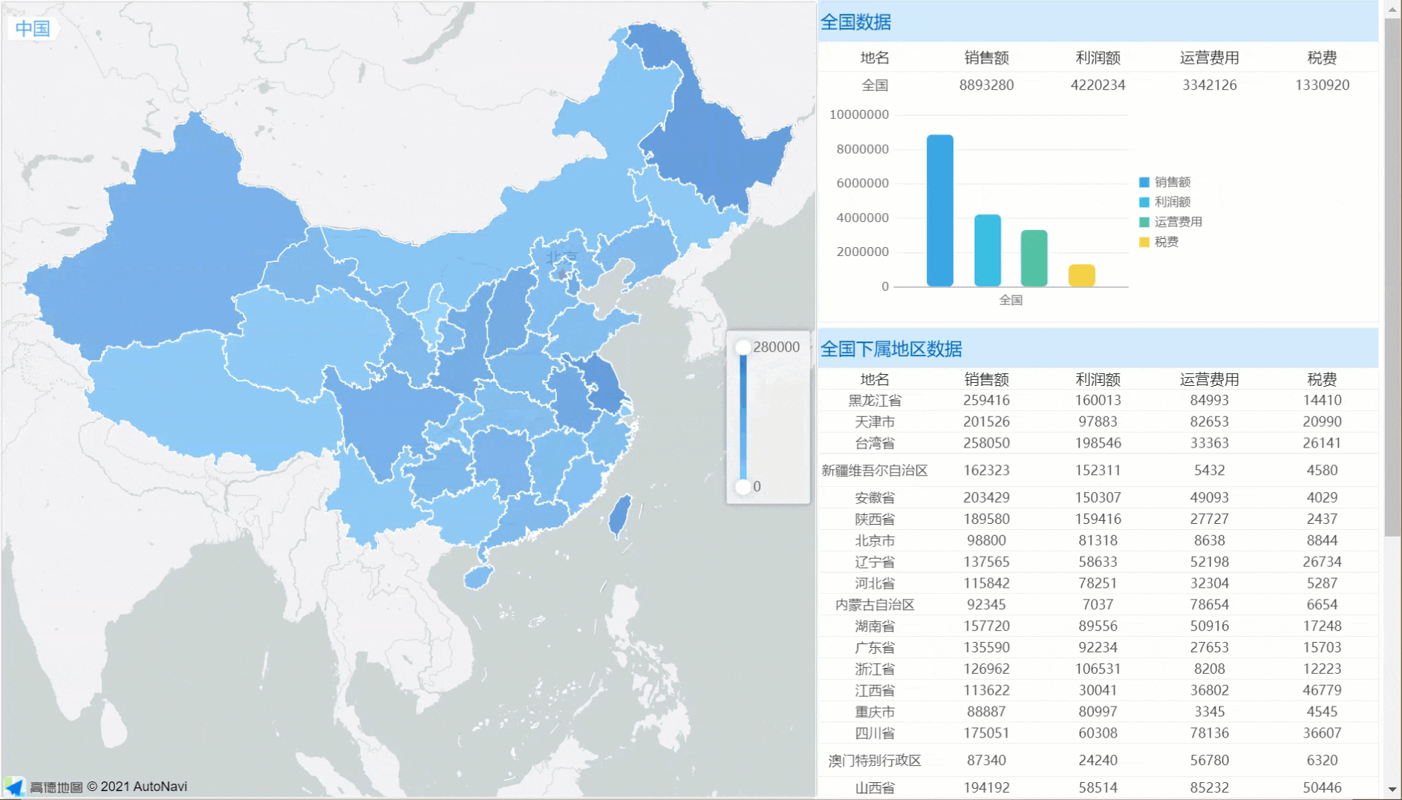Click the 全国数据 panel title

pyautogui.click(x=855, y=22)
